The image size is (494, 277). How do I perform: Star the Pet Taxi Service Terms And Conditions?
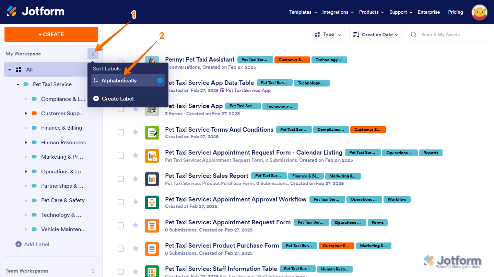point(136,132)
